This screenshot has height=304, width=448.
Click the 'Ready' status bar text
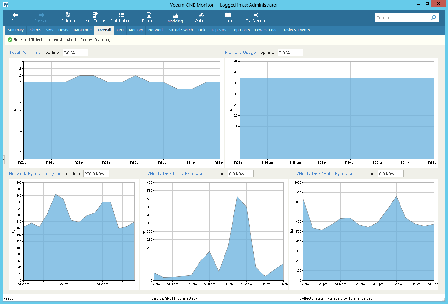click(x=8, y=298)
